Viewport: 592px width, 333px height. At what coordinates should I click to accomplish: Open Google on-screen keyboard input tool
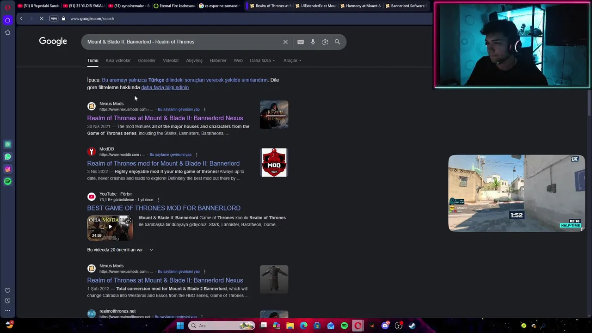click(x=301, y=42)
